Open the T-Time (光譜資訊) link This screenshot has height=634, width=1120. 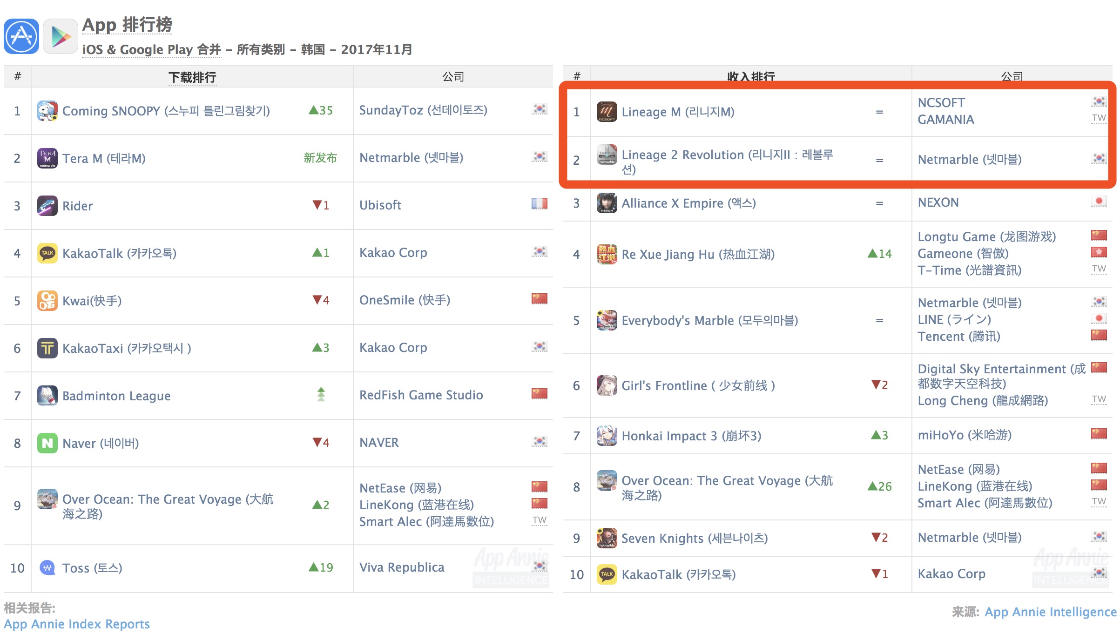pos(970,270)
